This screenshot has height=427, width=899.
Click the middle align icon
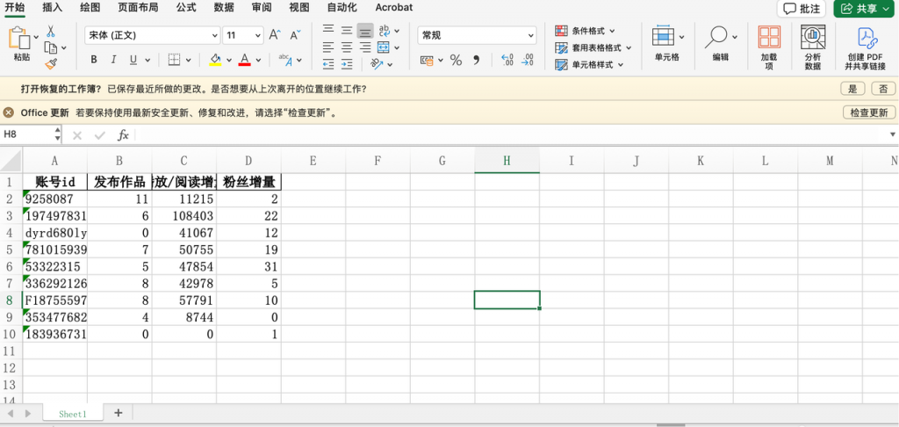(347, 30)
